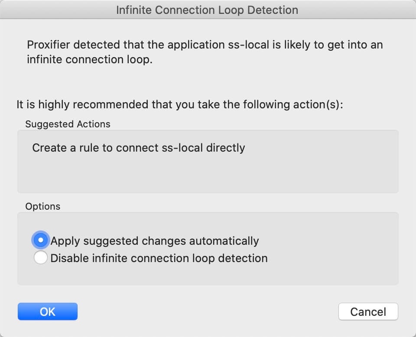Click empty area below the suggested action text
The height and width of the screenshot is (337, 416).
pos(207,175)
